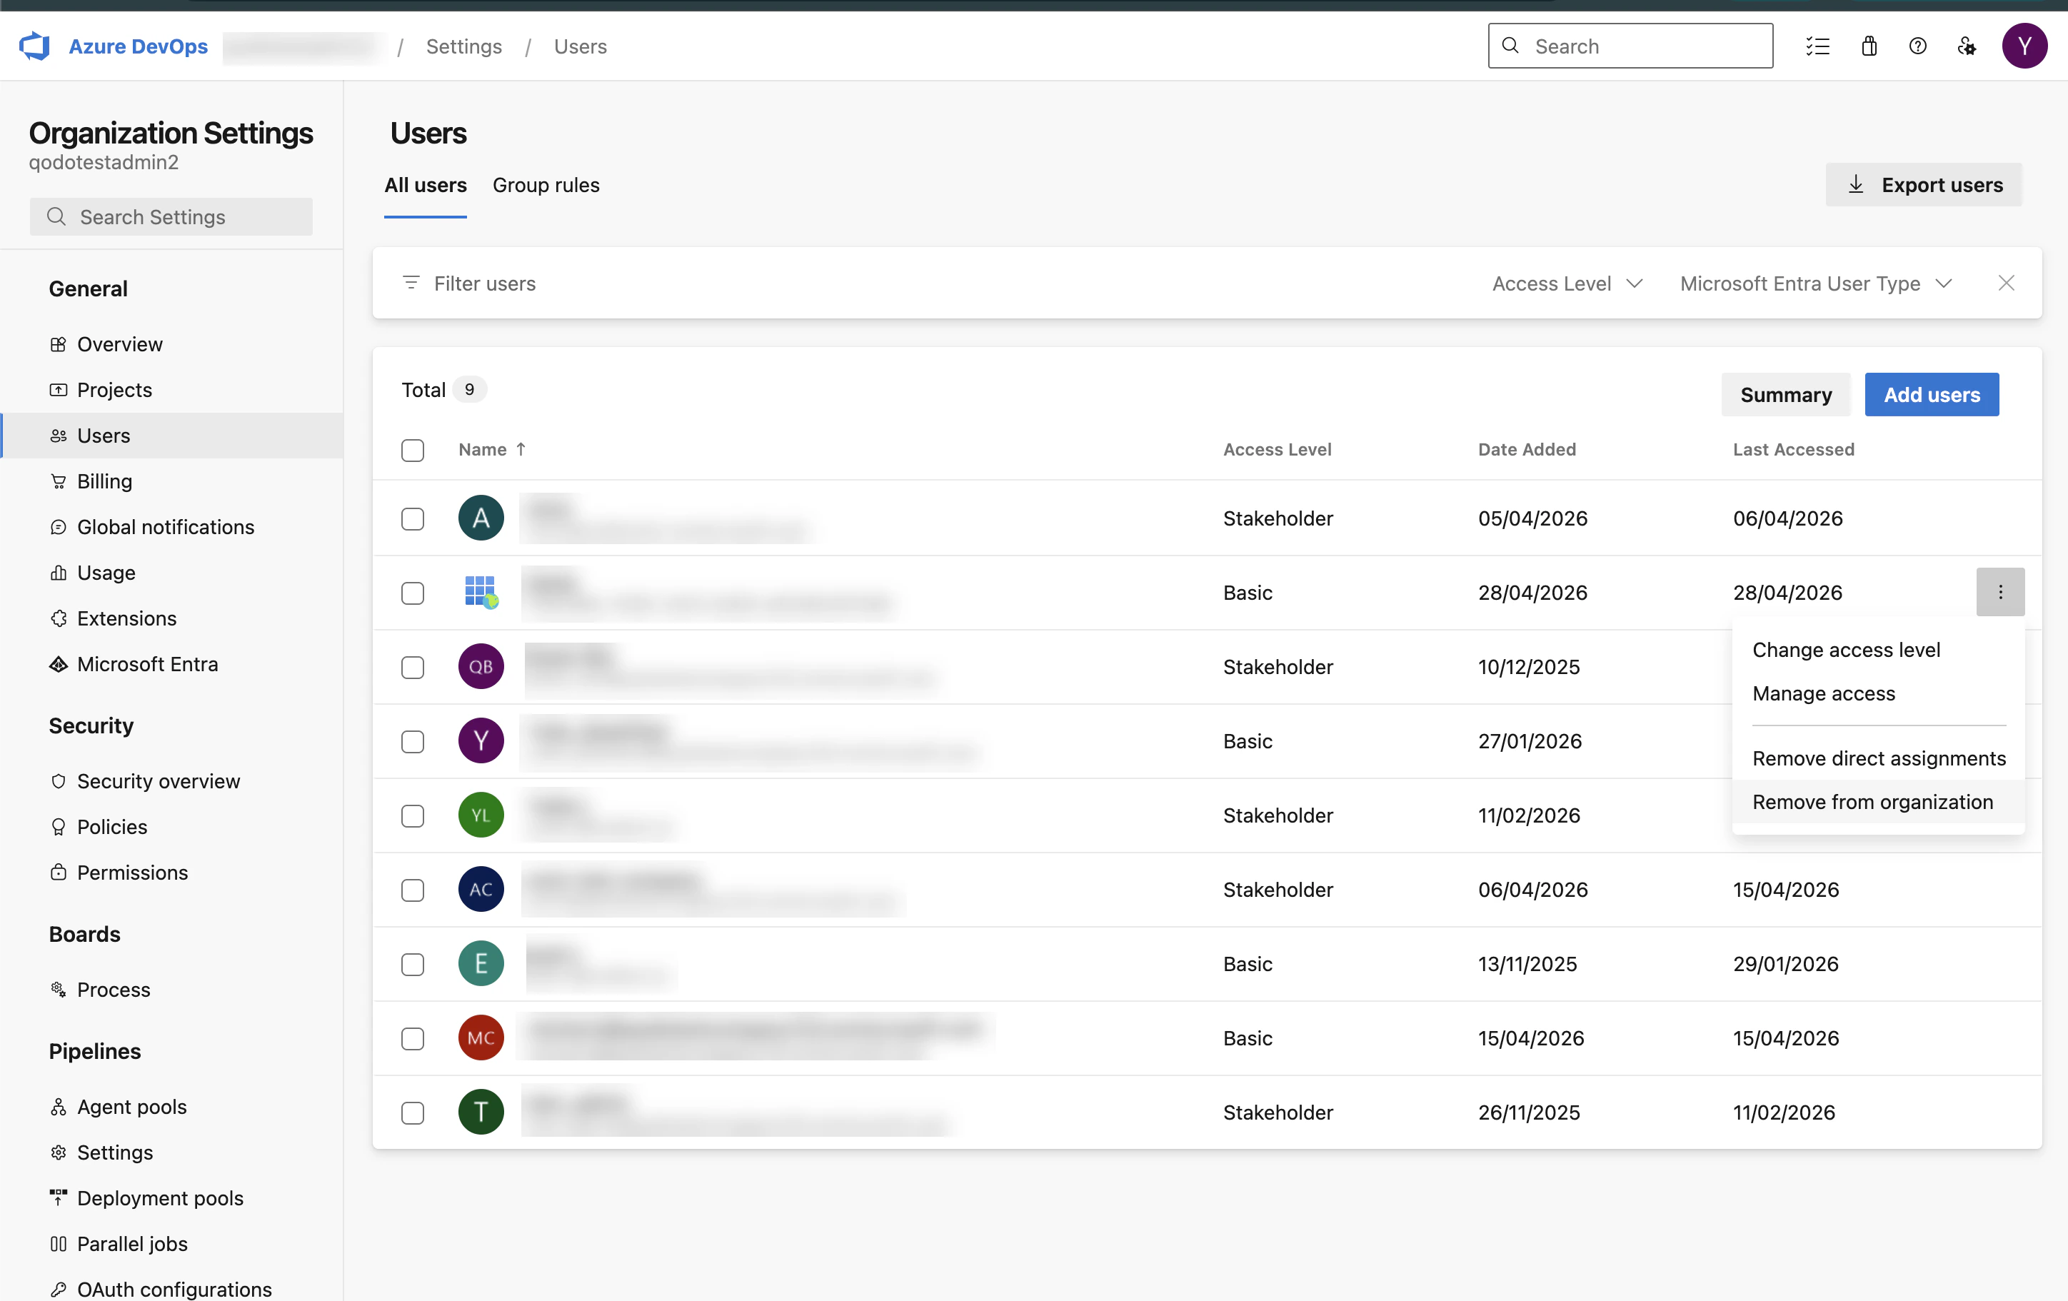Screen dimensions: 2068x1301
Task: Check the box for user Y
Action: point(413,741)
